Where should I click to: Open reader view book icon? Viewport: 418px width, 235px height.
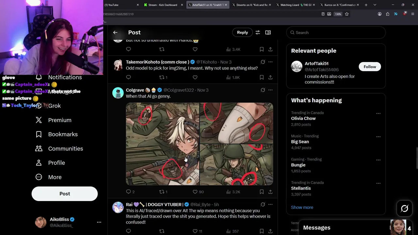[x=268, y=32]
